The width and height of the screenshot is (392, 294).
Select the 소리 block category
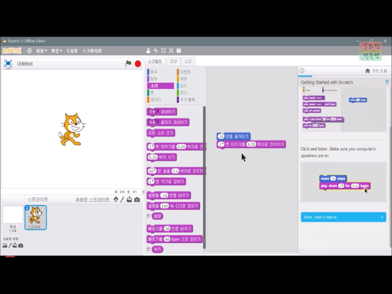[160, 86]
